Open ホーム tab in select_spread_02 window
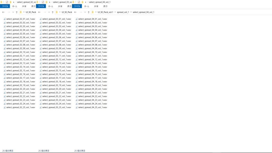This screenshot has height=153, width=272. tap(15, 6)
